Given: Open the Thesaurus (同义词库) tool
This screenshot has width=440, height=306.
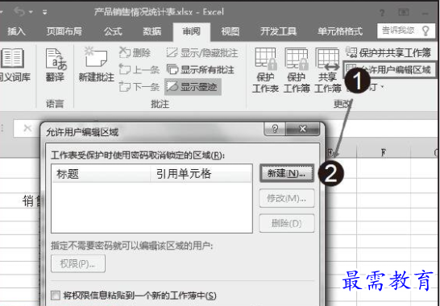Looking at the screenshot, I should 13,64.
